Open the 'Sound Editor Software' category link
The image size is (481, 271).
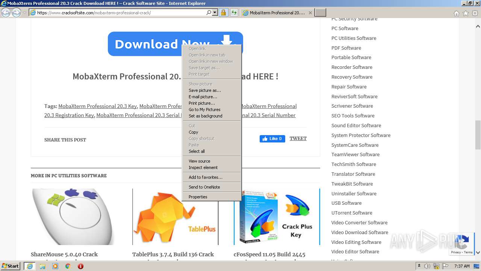coord(356,125)
